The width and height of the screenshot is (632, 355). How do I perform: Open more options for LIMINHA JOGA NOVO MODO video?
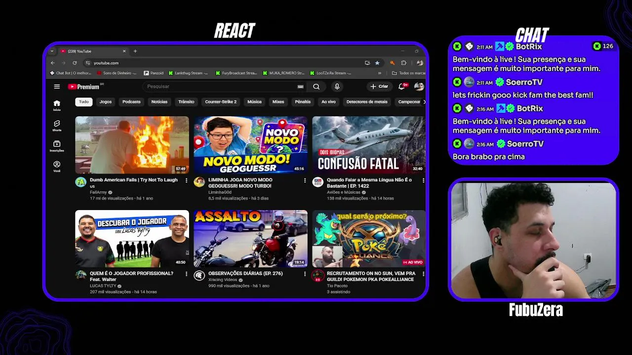pos(305,180)
